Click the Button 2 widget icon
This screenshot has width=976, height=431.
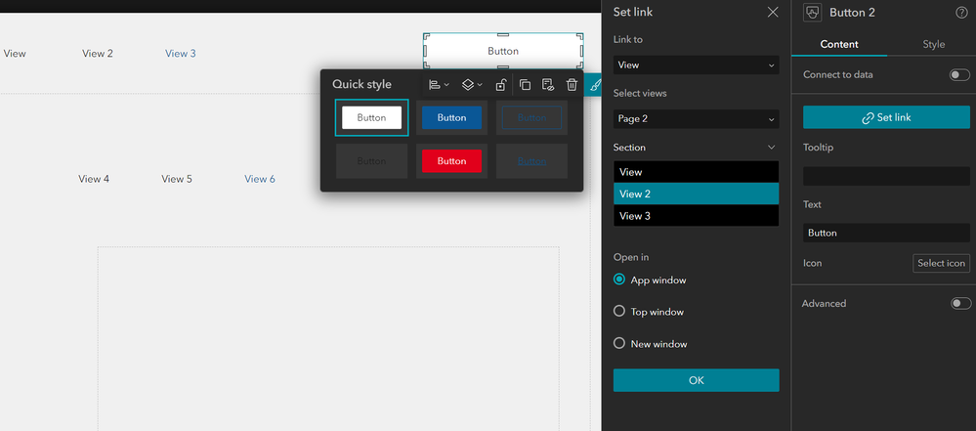coord(812,13)
